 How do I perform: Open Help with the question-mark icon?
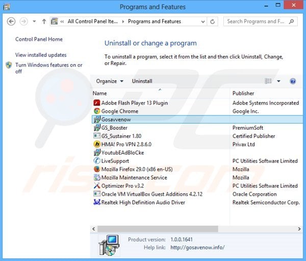(293, 81)
